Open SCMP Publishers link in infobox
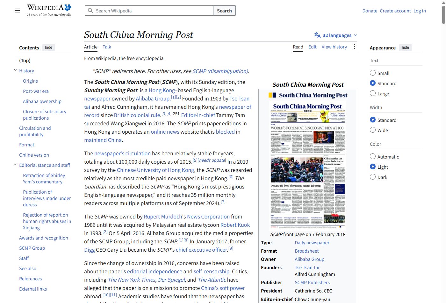The width and height of the screenshot is (446, 303). [312, 283]
